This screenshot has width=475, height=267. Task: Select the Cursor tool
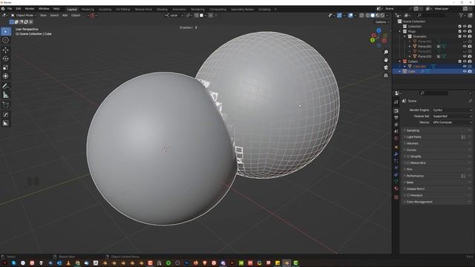6,40
